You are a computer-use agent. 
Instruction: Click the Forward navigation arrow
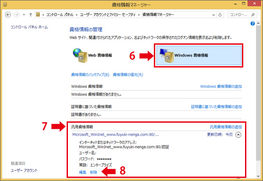pyautogui.click(x=17, y=15)
